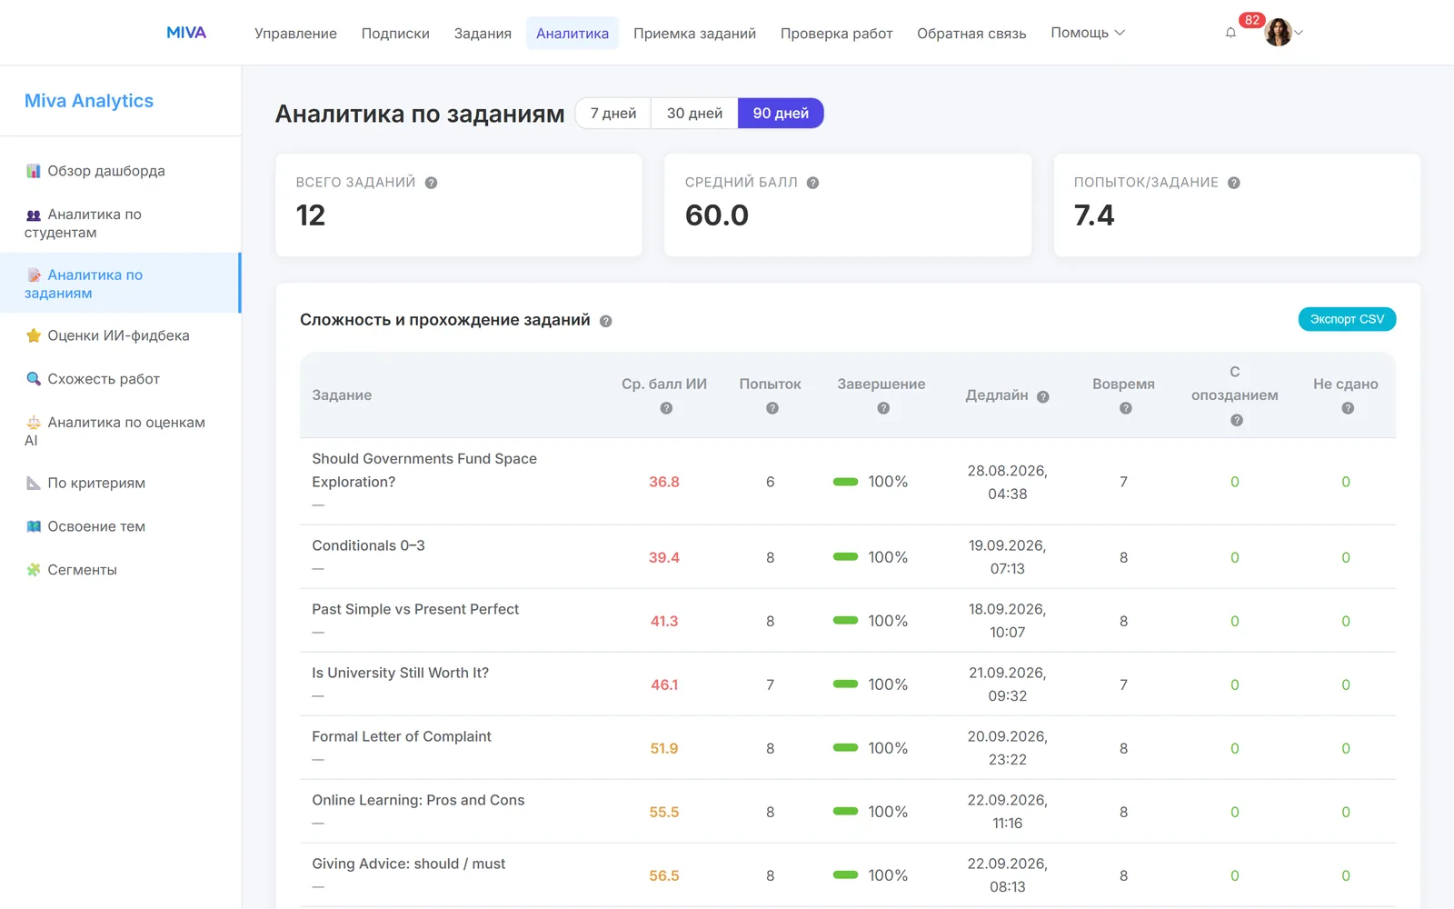Open the notifications bell icon
This screenshot has width=1454, height=909.
click(x=1230, y=33)
